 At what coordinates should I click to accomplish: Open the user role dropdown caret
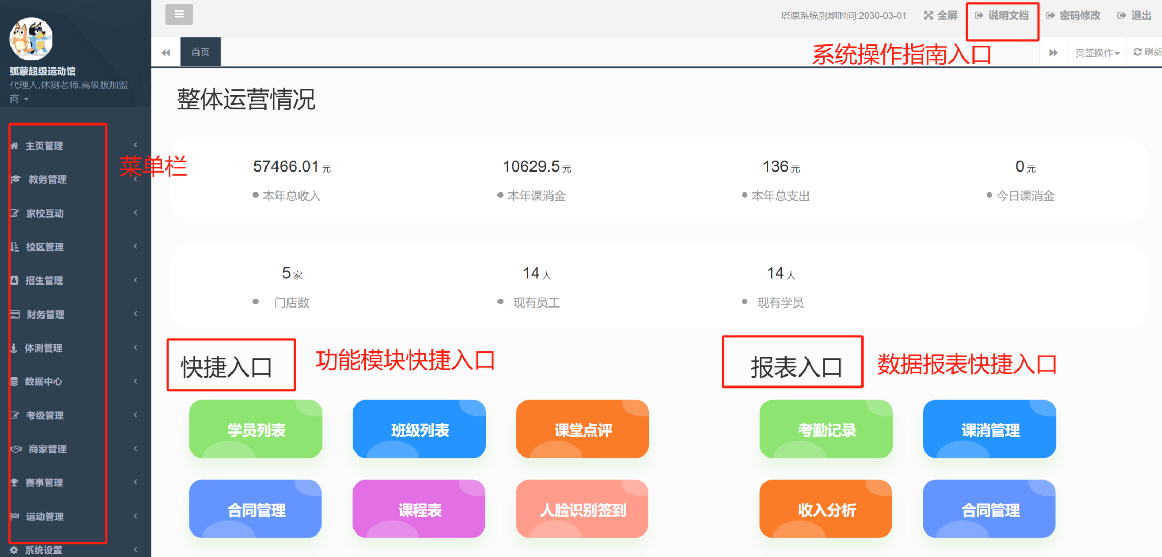pyautogui.click(x=26, y=99)
